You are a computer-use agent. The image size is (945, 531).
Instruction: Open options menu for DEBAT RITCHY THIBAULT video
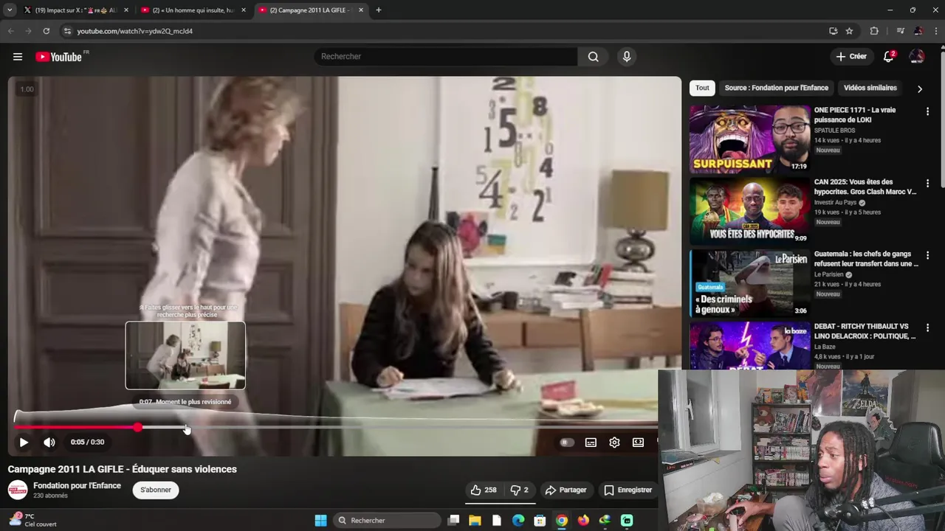(x=927, y=327)
